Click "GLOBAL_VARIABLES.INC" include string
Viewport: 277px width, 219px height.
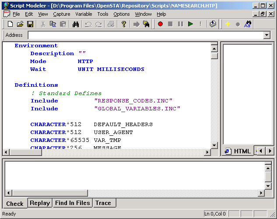(137, 109)
